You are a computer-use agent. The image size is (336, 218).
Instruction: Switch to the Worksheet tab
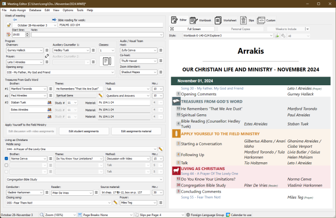[226, 20]
